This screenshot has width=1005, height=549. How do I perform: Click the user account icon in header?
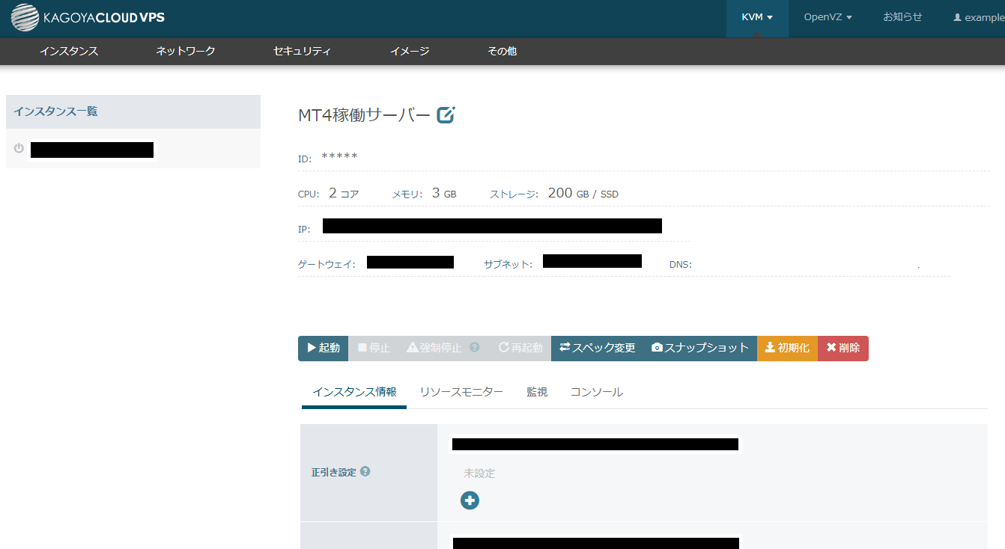(957, 18)
